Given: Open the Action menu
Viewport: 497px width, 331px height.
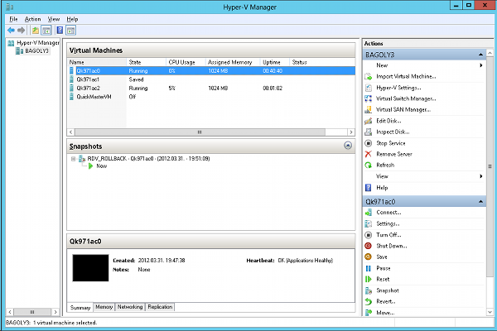Looking at the screenshot, I should click(x=32, y=19).
